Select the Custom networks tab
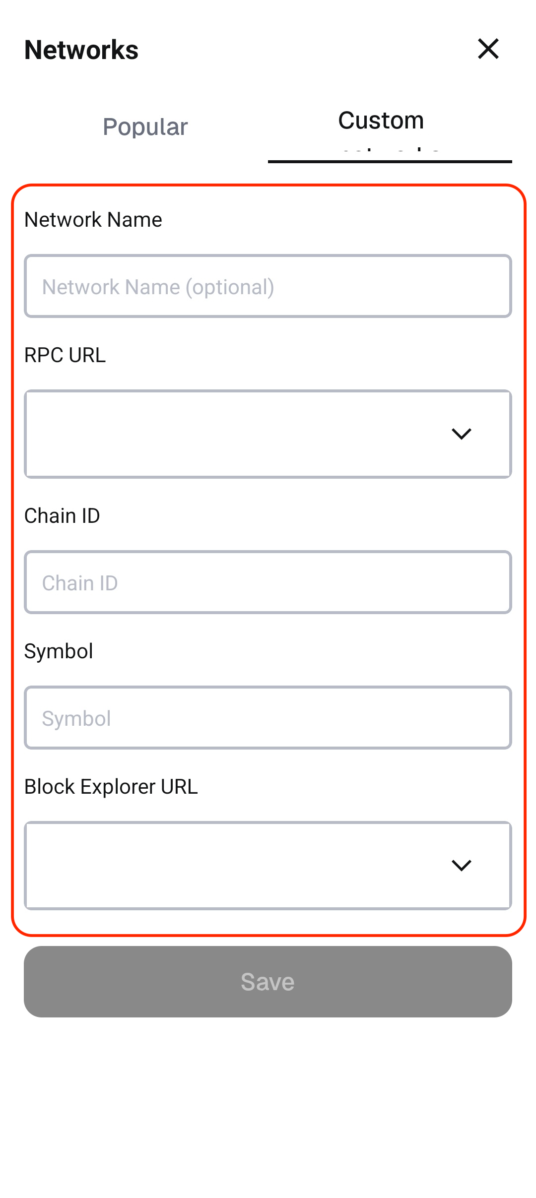Viewport: 536px width, 1198px height. coord(381,124)
